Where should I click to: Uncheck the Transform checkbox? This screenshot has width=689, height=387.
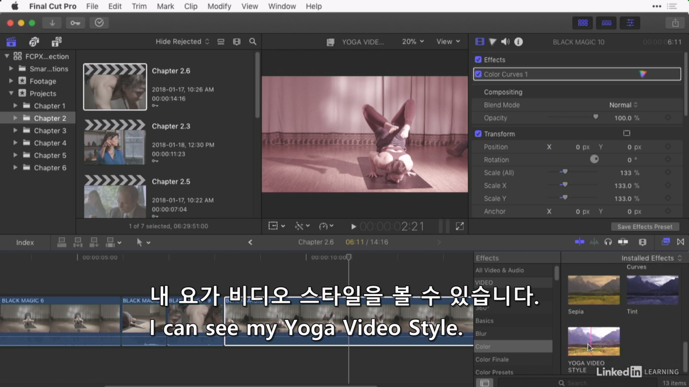478,134
